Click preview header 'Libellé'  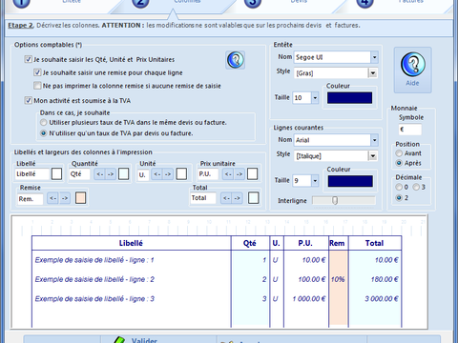coord(131,243)
